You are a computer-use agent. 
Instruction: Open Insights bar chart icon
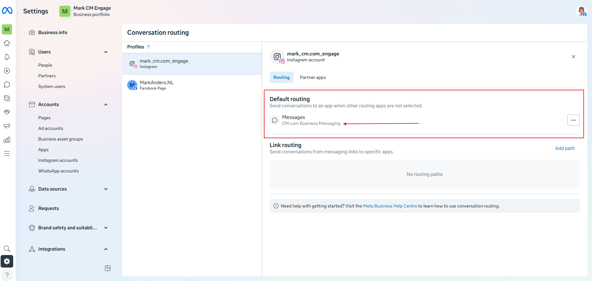point(7,140)
